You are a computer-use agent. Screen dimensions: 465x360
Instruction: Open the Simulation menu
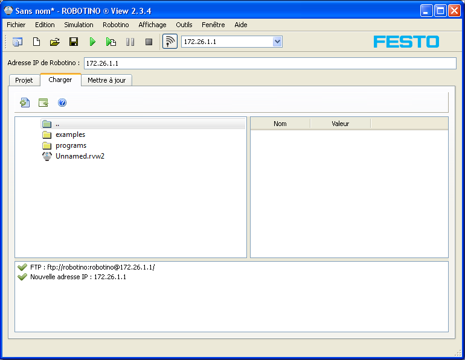tap(79, 25)
